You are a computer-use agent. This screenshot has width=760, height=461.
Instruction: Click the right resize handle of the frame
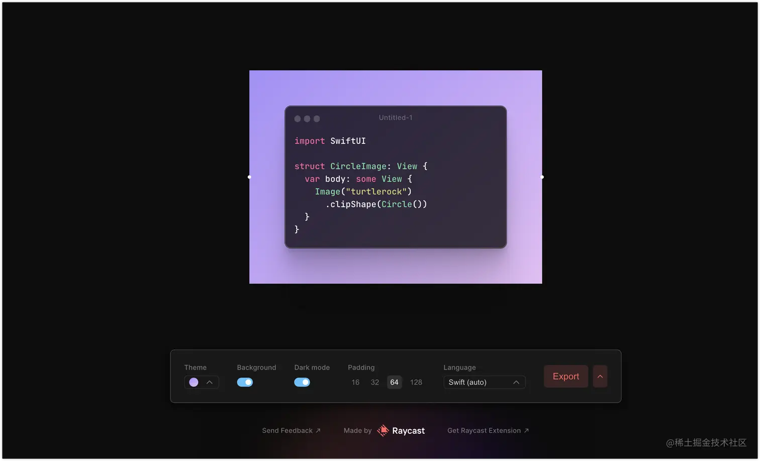(x=542, y=177)
